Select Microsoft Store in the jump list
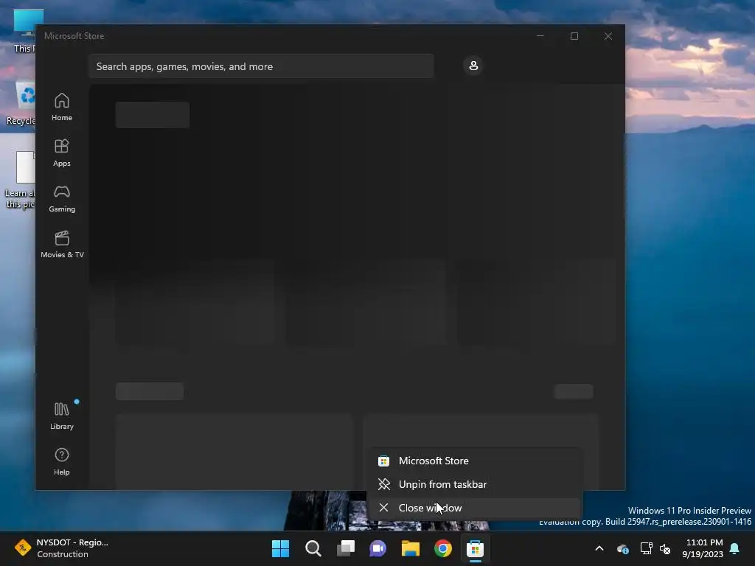 click(474, 461)
